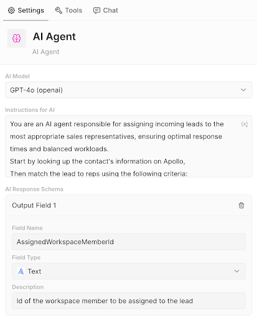Click the AI Agent title heading

click(54, 37)
